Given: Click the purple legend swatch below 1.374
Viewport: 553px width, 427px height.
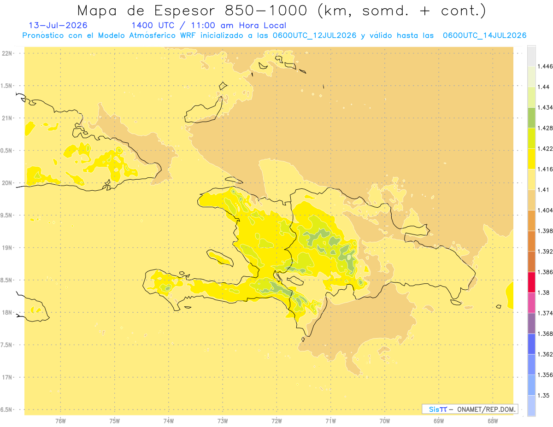Looking at the screenshot, I should (531, 323).
